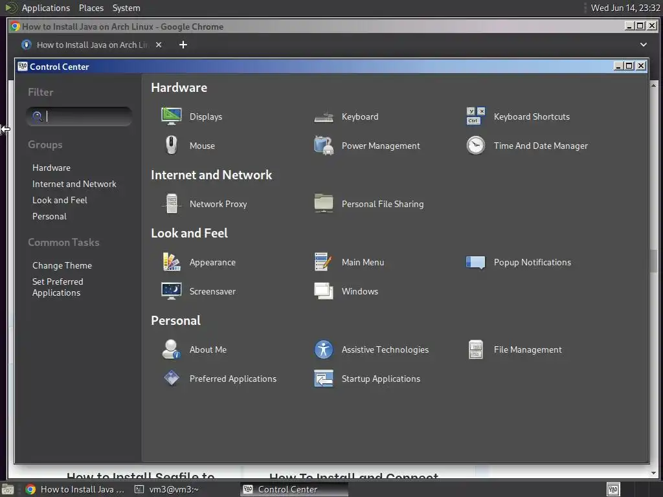Select Control Center taskbar button

coord(295,489)
